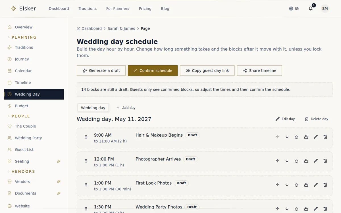341x213 pixels.
Task: Move First Look Photos block up
Action: (x=277, y=185)
